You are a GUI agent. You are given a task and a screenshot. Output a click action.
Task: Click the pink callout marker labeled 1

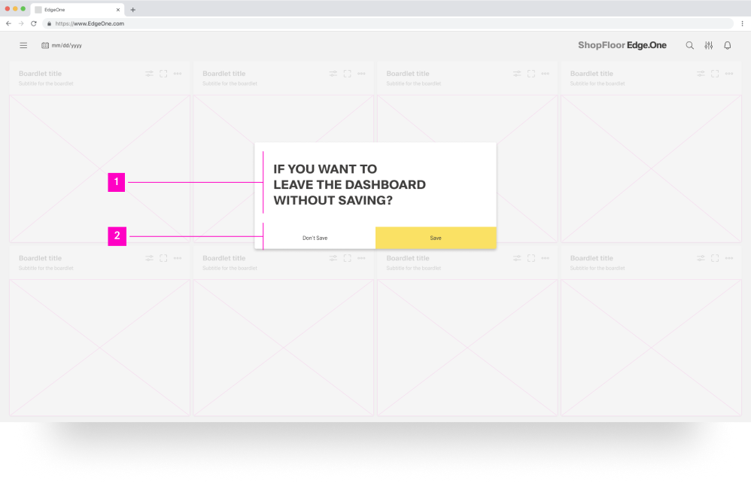pos(116,182)
